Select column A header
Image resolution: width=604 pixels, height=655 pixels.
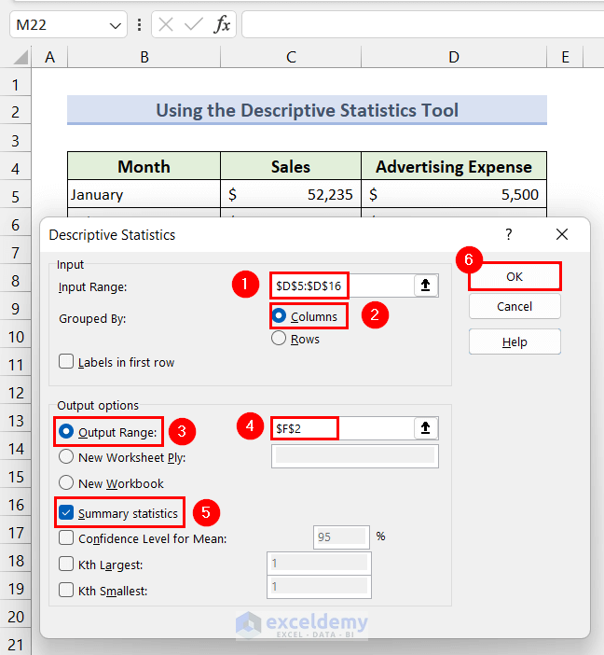tap(49, 57)
